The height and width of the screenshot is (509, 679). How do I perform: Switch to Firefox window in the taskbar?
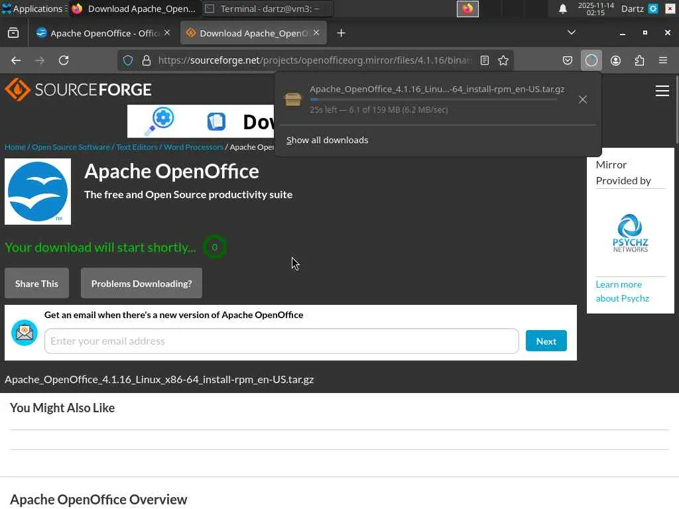pyautogui.click(x=134, y=9)
